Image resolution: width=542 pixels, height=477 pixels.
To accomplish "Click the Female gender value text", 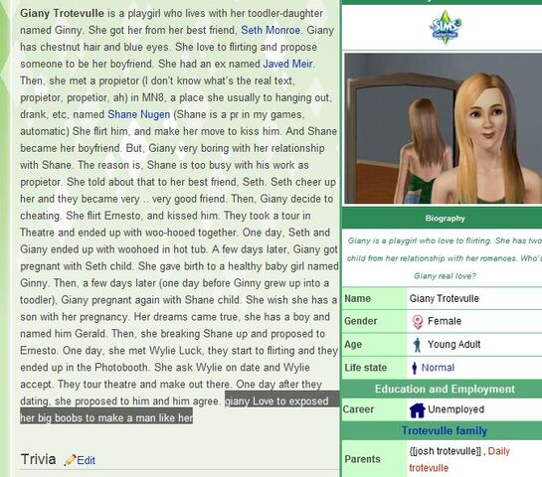I will click(x=445, y=321).
